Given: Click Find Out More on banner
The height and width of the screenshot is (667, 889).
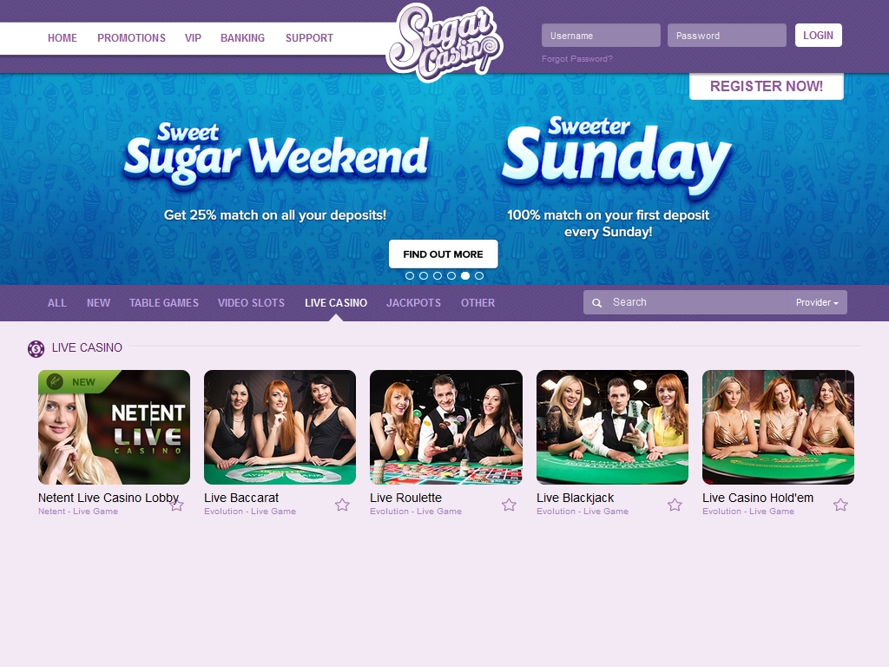Looking at the screenshot, I should 444,254.
